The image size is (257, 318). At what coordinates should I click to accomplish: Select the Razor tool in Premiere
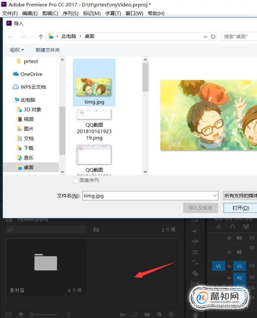pyautogui.click(x=195, y=274)
